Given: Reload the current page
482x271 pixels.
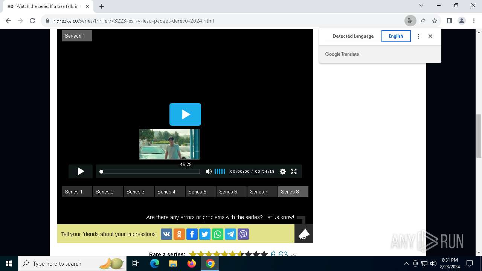Looking at the screenshot, I should coord(32,21).
